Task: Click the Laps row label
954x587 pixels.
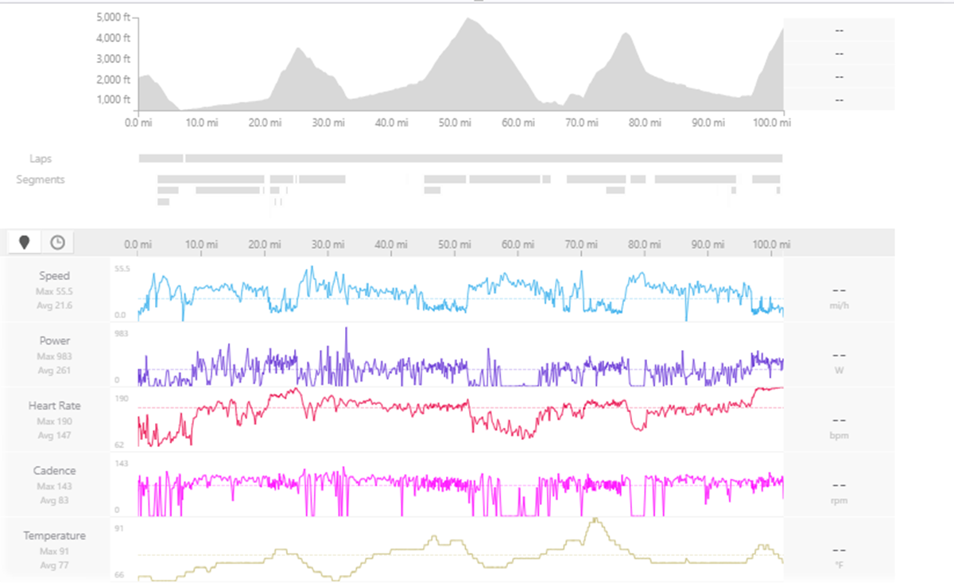Action: (x=41, y=159)
